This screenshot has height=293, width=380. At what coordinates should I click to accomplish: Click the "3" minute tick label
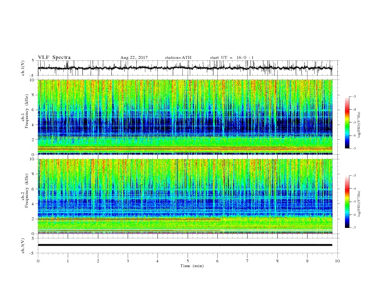tap(128, 261)
